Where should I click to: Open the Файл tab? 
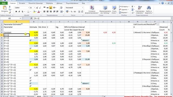coord(4,3)
